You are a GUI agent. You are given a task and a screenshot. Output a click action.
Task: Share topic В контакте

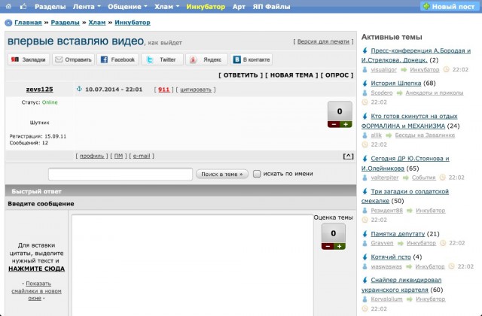pyautogui.click(x=251, y=59)
